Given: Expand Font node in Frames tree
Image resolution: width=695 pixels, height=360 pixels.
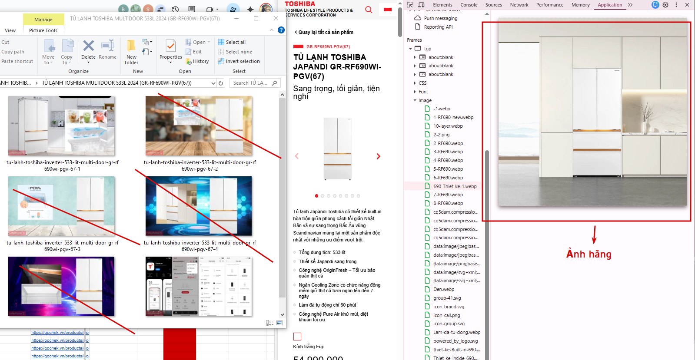Looking at the screenshot, I should pyautogui.click(x=415, y=92).
